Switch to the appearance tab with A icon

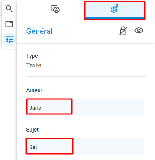pyautogui.click(x=55, y=9)
